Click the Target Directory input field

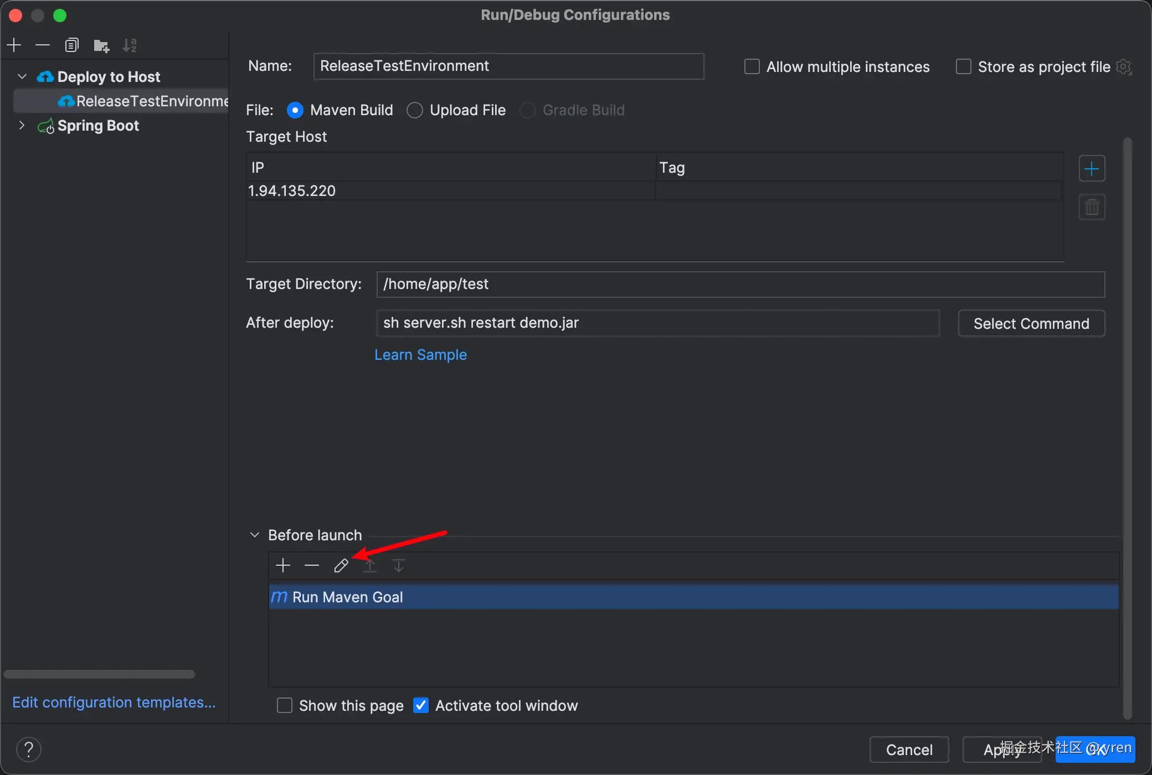740,284
